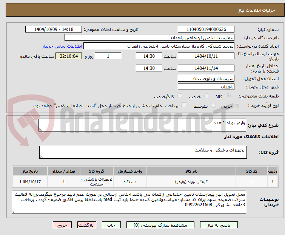This screenshot has width=285, height=235.
Task: Click the ردیف column header
Action: tap(273, 171)
